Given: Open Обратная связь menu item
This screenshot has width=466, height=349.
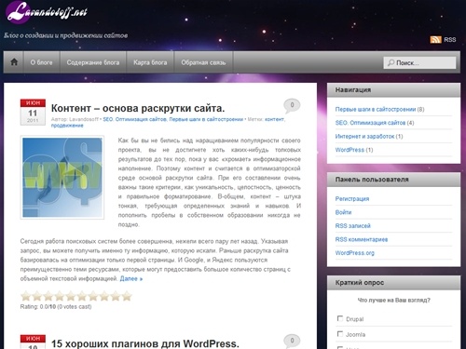Looking at the screenshot, I should [x=203, y=62].
